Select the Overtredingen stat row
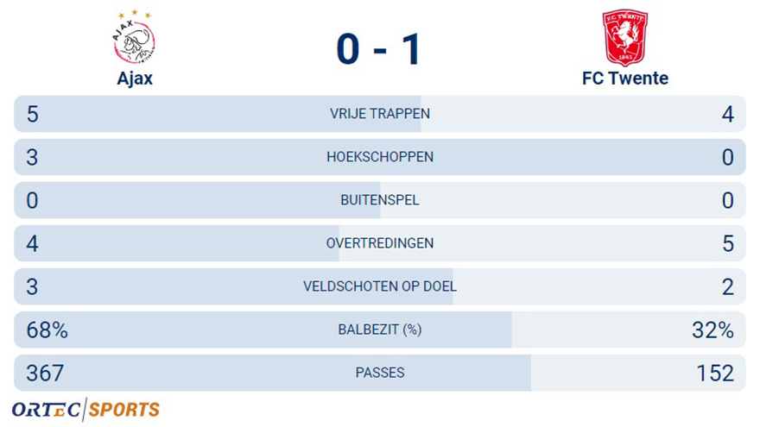 (379, 243)
